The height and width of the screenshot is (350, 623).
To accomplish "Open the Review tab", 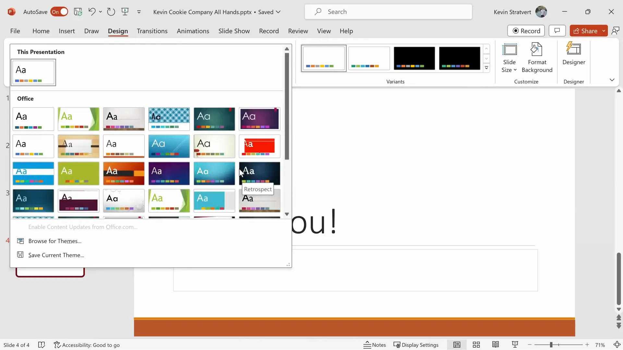I will coord(298,31).
